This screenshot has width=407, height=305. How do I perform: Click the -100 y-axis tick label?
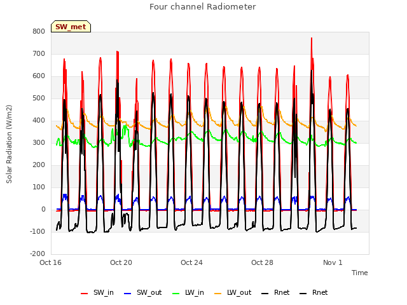click(x=38, y=231)
